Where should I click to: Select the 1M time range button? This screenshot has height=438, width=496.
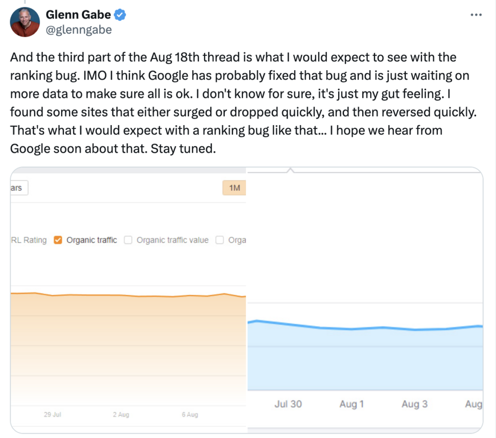click(234, 188)
